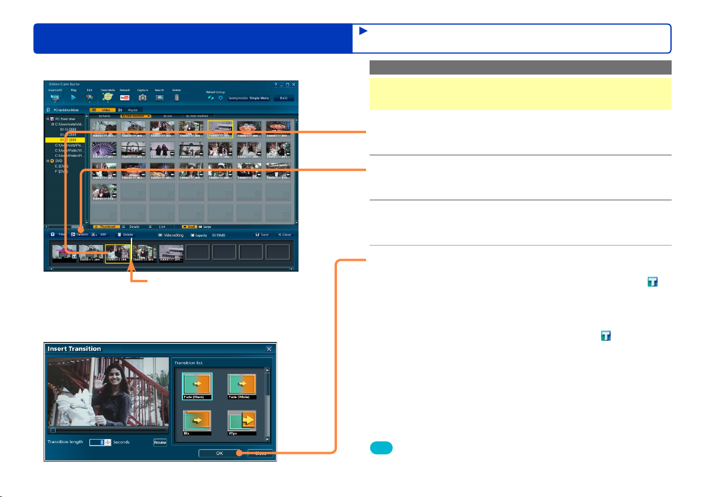Choose Wipe transition
The width and height of the screenshot is (706, 497).
pos(242,422)
